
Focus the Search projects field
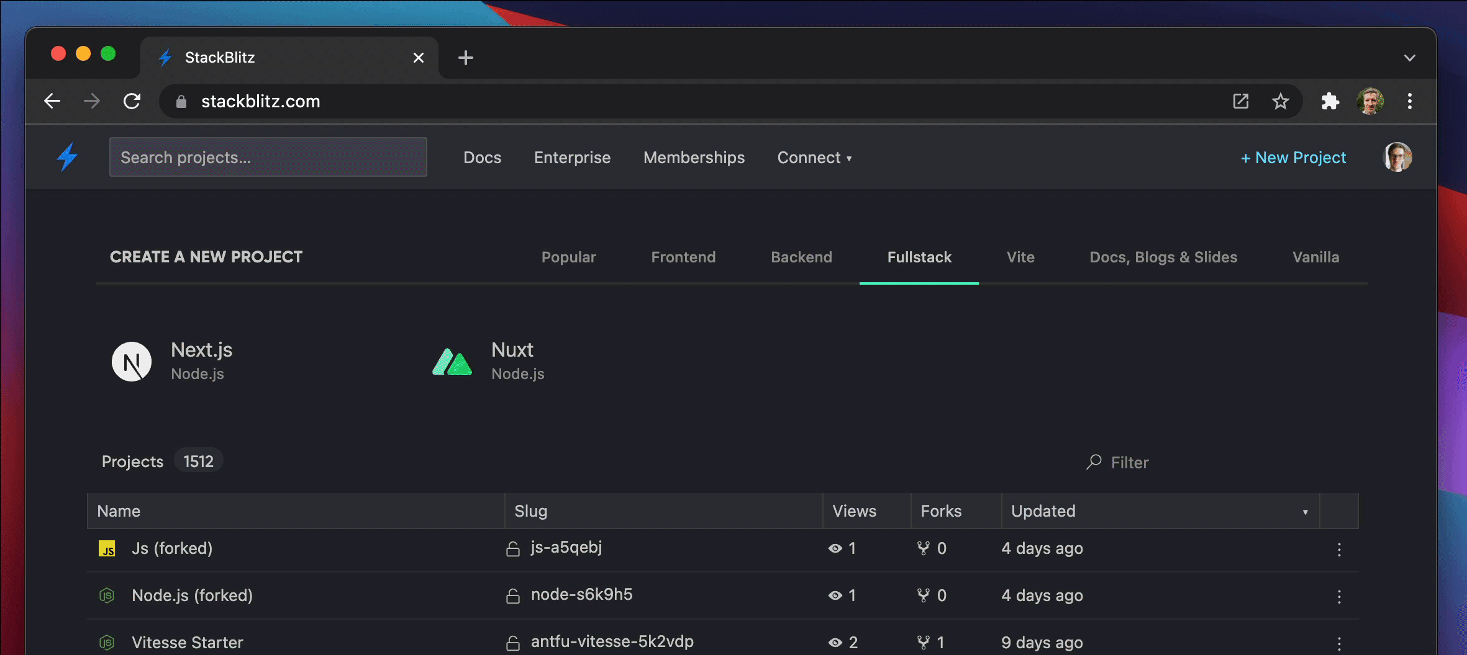click(x=268, y=157)
